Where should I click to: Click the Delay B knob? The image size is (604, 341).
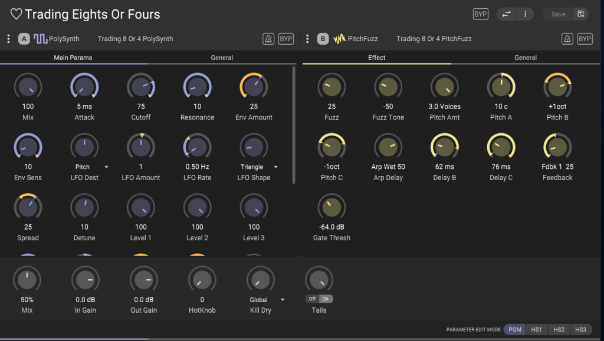(445, 147)
